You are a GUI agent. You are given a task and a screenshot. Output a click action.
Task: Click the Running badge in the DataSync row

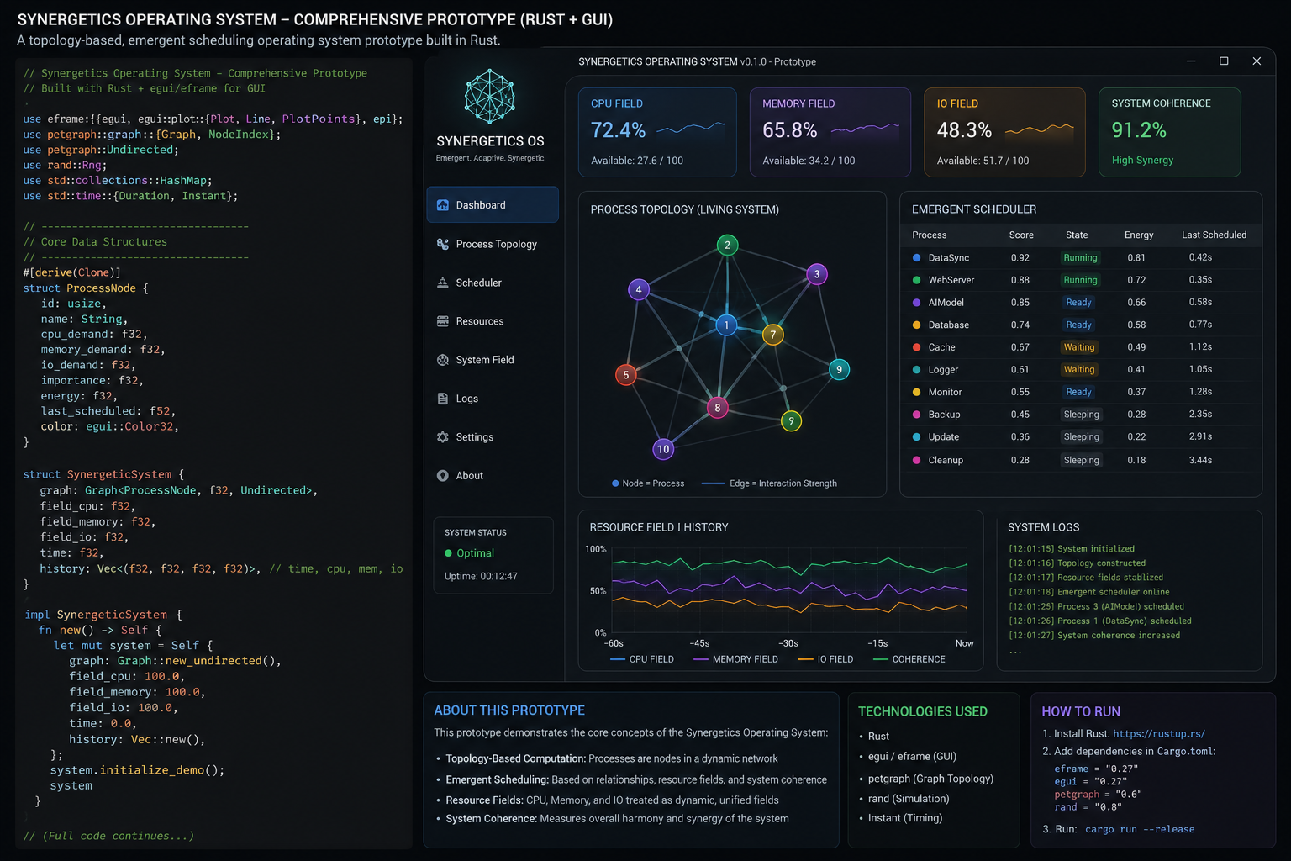coord(1080,258)
